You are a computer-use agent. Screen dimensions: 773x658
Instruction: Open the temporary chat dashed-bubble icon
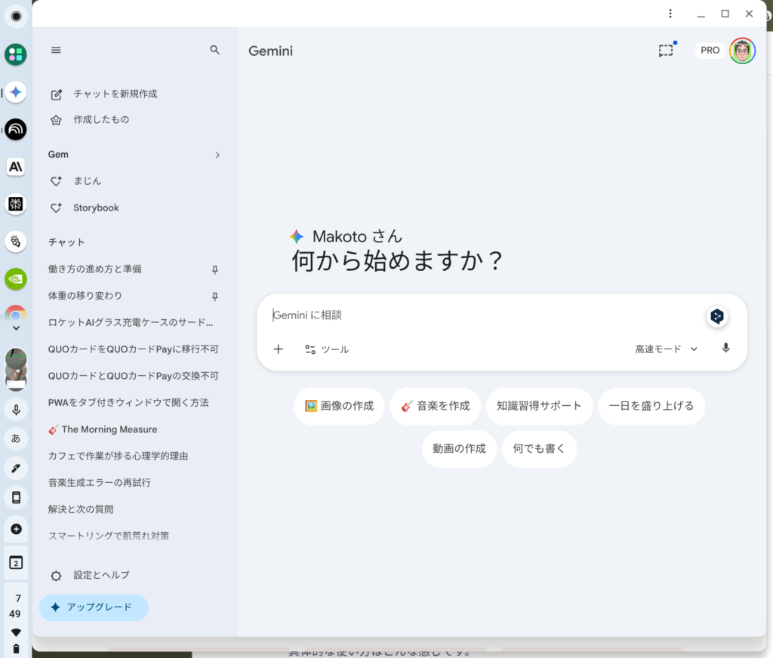(x=665, y=51)
